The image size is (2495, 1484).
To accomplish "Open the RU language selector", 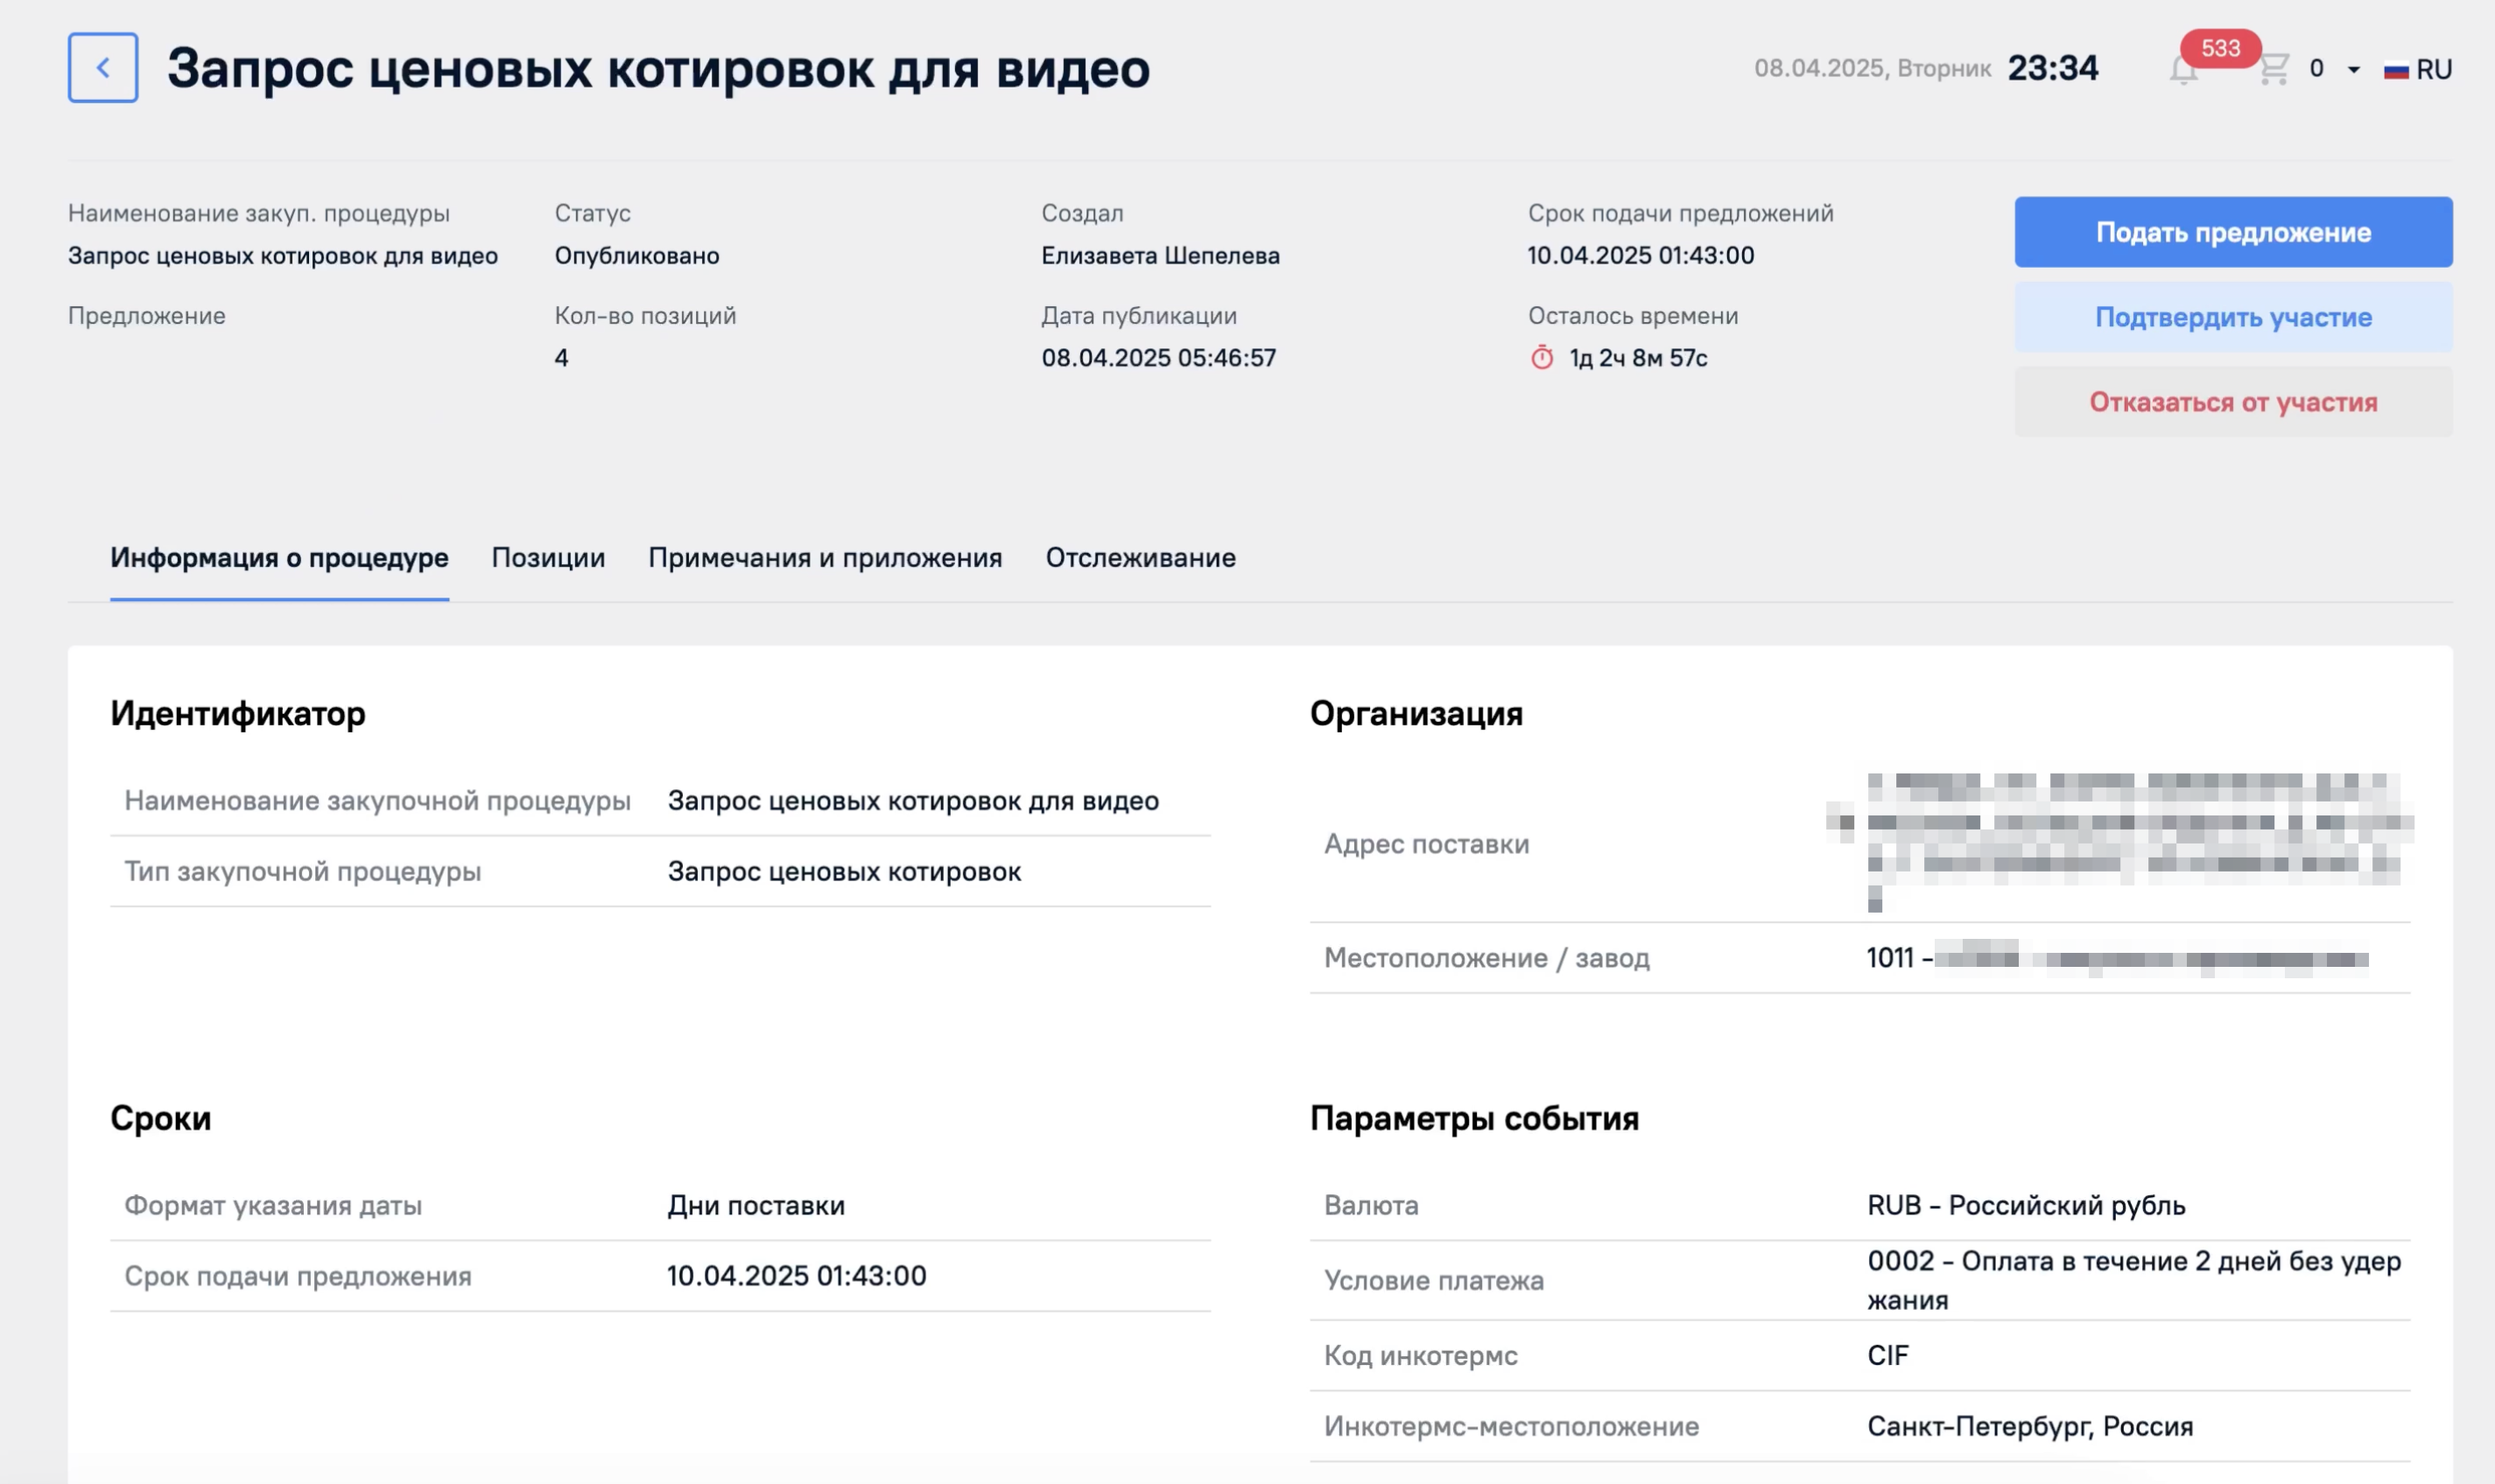I will point(2433,70).
